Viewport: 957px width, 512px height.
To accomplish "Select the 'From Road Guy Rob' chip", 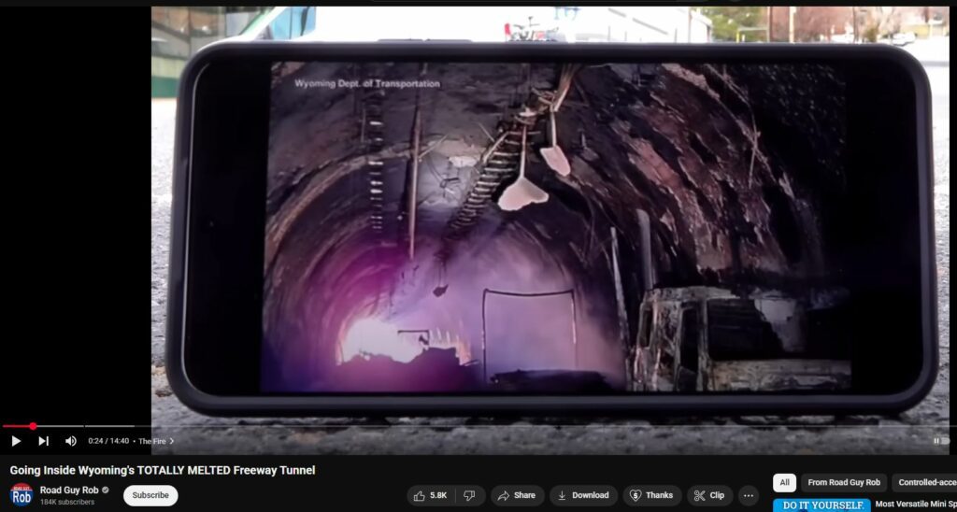I will tap(844, 483).
